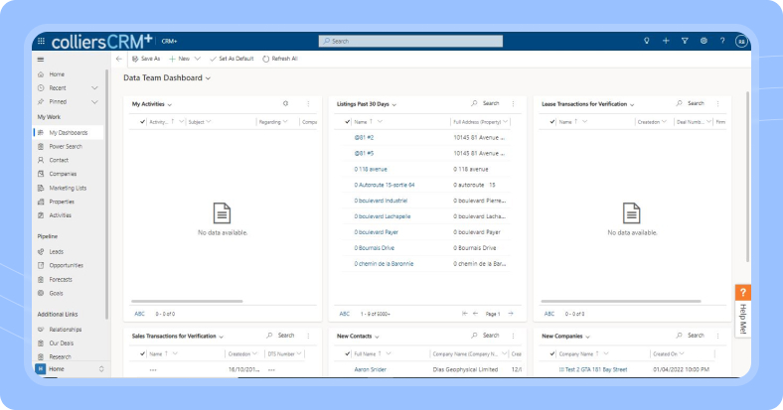Click horizontal scrollbar in My Activities
The image size is (783, 410).
click(x=187, y=301)
